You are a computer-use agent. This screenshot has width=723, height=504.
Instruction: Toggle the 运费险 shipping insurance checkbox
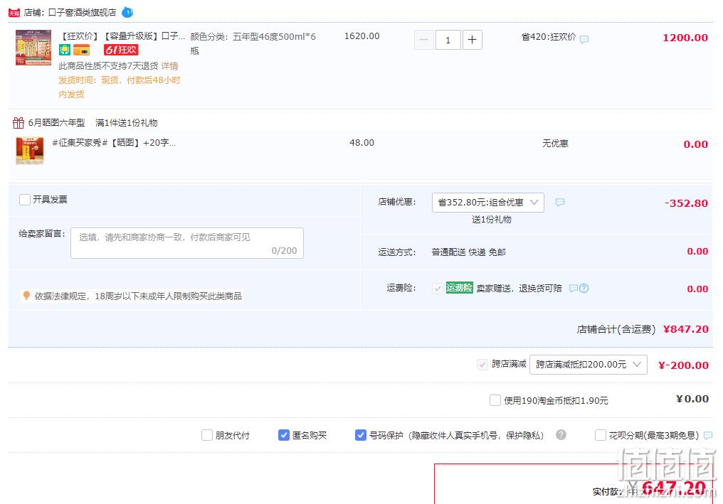click(x=437, y=289)
